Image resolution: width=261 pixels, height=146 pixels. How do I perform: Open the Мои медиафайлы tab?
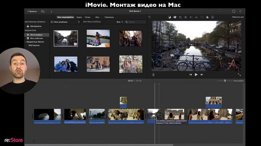[65, 17]
